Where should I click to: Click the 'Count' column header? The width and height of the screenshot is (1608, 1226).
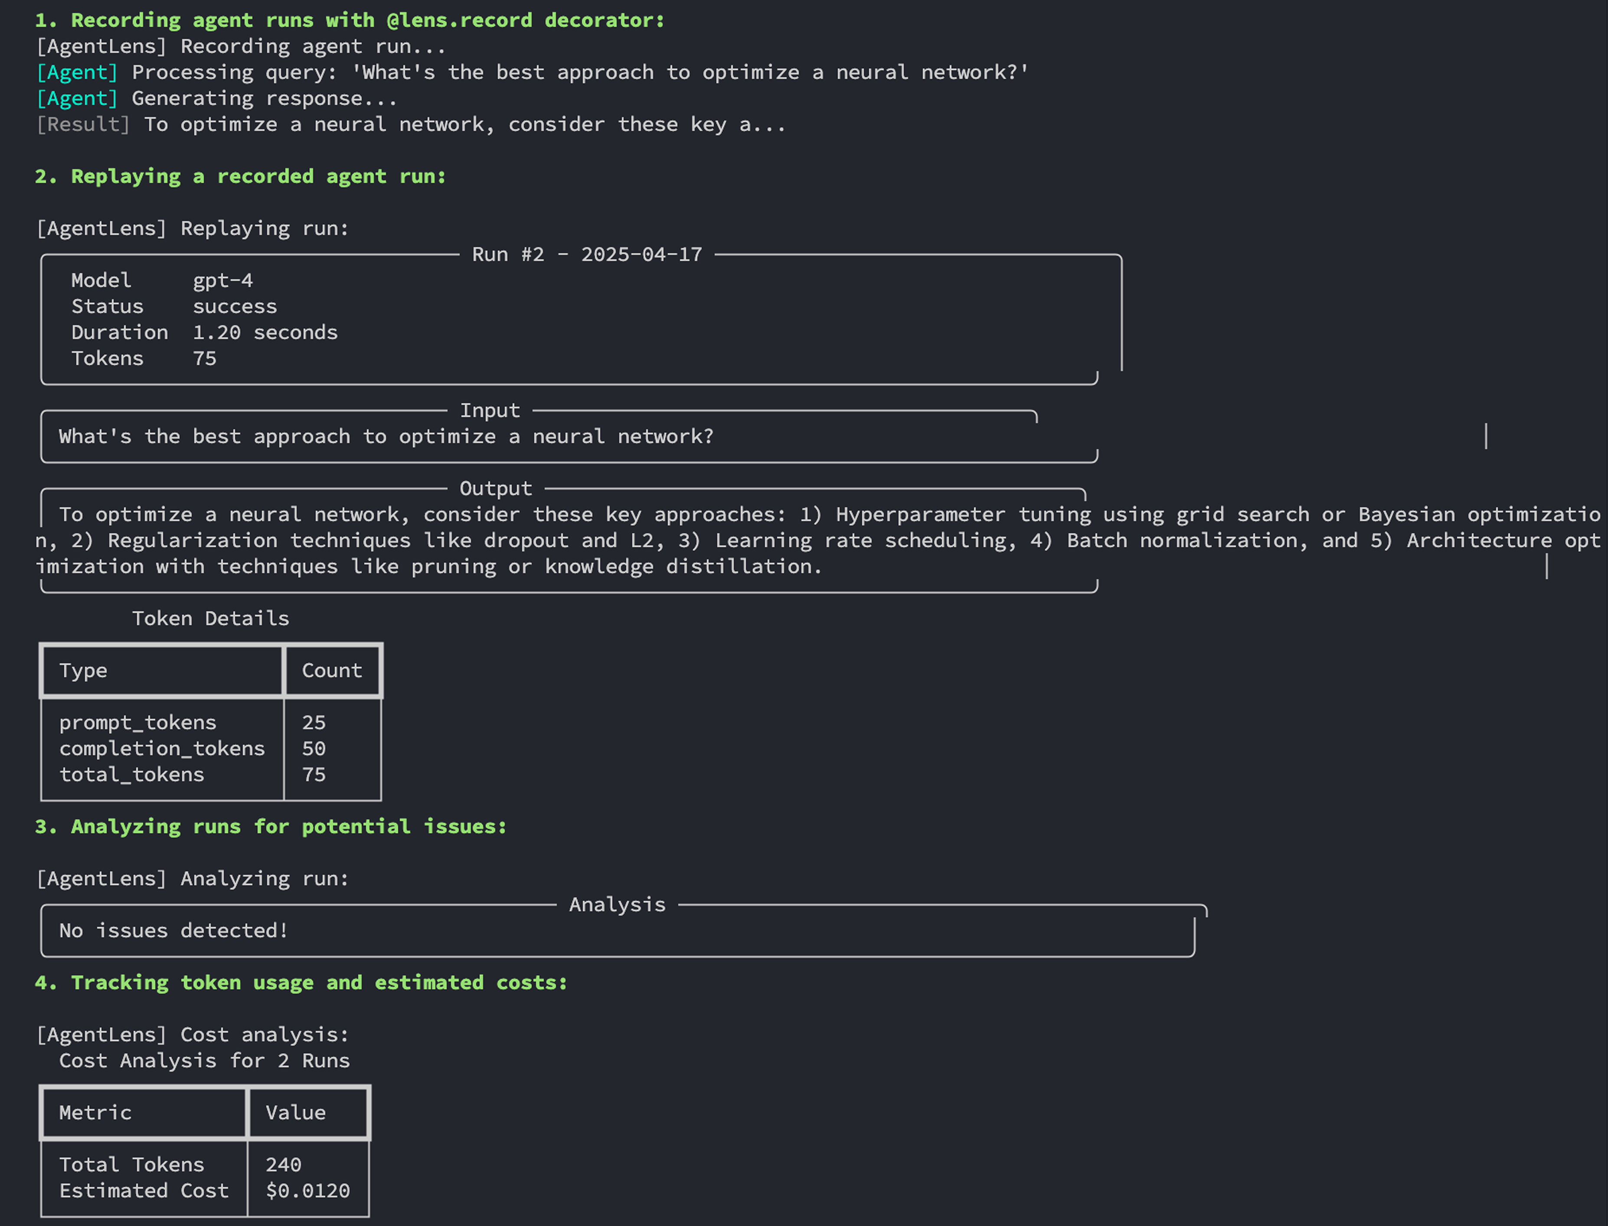tap(331, 671)
